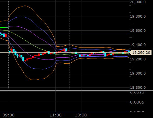Click the 19,800.0 price axis label
Screen dimensions: 153x118
click(138, 16)
